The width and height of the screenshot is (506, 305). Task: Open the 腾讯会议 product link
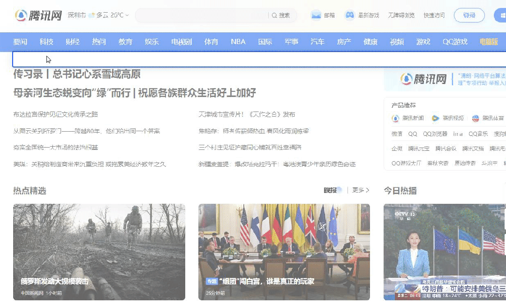tap(446, 149)
